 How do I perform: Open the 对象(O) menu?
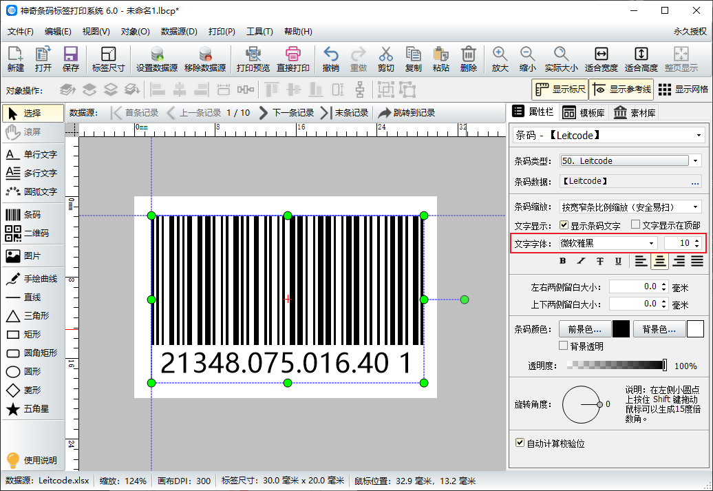coord(135,32)
